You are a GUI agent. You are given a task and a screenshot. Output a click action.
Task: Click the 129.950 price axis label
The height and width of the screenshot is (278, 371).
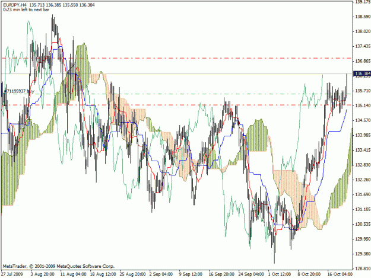coord(363,239)
